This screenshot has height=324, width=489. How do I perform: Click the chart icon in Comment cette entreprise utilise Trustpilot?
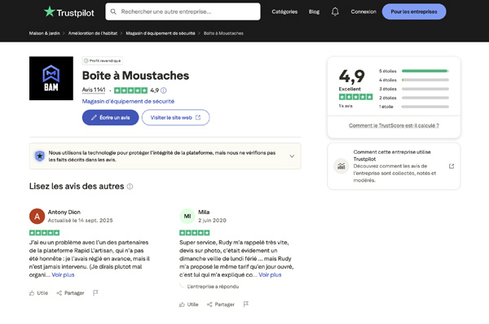coord(341,166)
